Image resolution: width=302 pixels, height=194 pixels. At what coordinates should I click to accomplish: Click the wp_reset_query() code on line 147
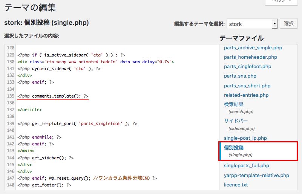(x=87, y=178)
